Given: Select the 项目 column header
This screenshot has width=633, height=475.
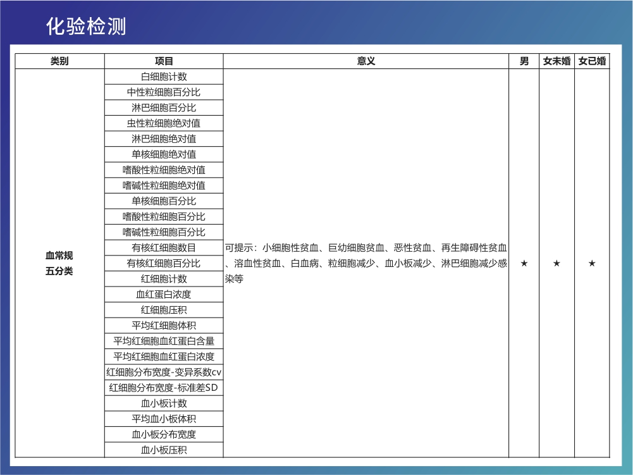Looking at the screenshot, I should tap(164, 61).
